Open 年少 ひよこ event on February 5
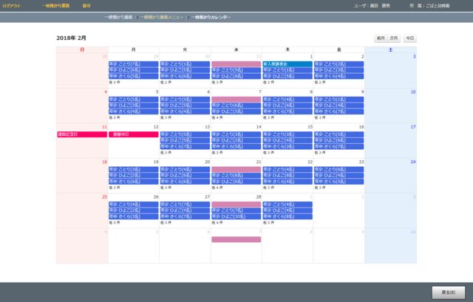 click(x=133, y=106)
